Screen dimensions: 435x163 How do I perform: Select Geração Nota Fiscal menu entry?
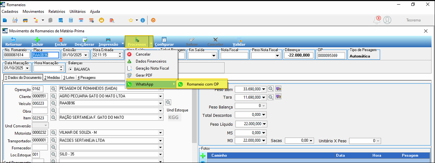coord(152,68)
